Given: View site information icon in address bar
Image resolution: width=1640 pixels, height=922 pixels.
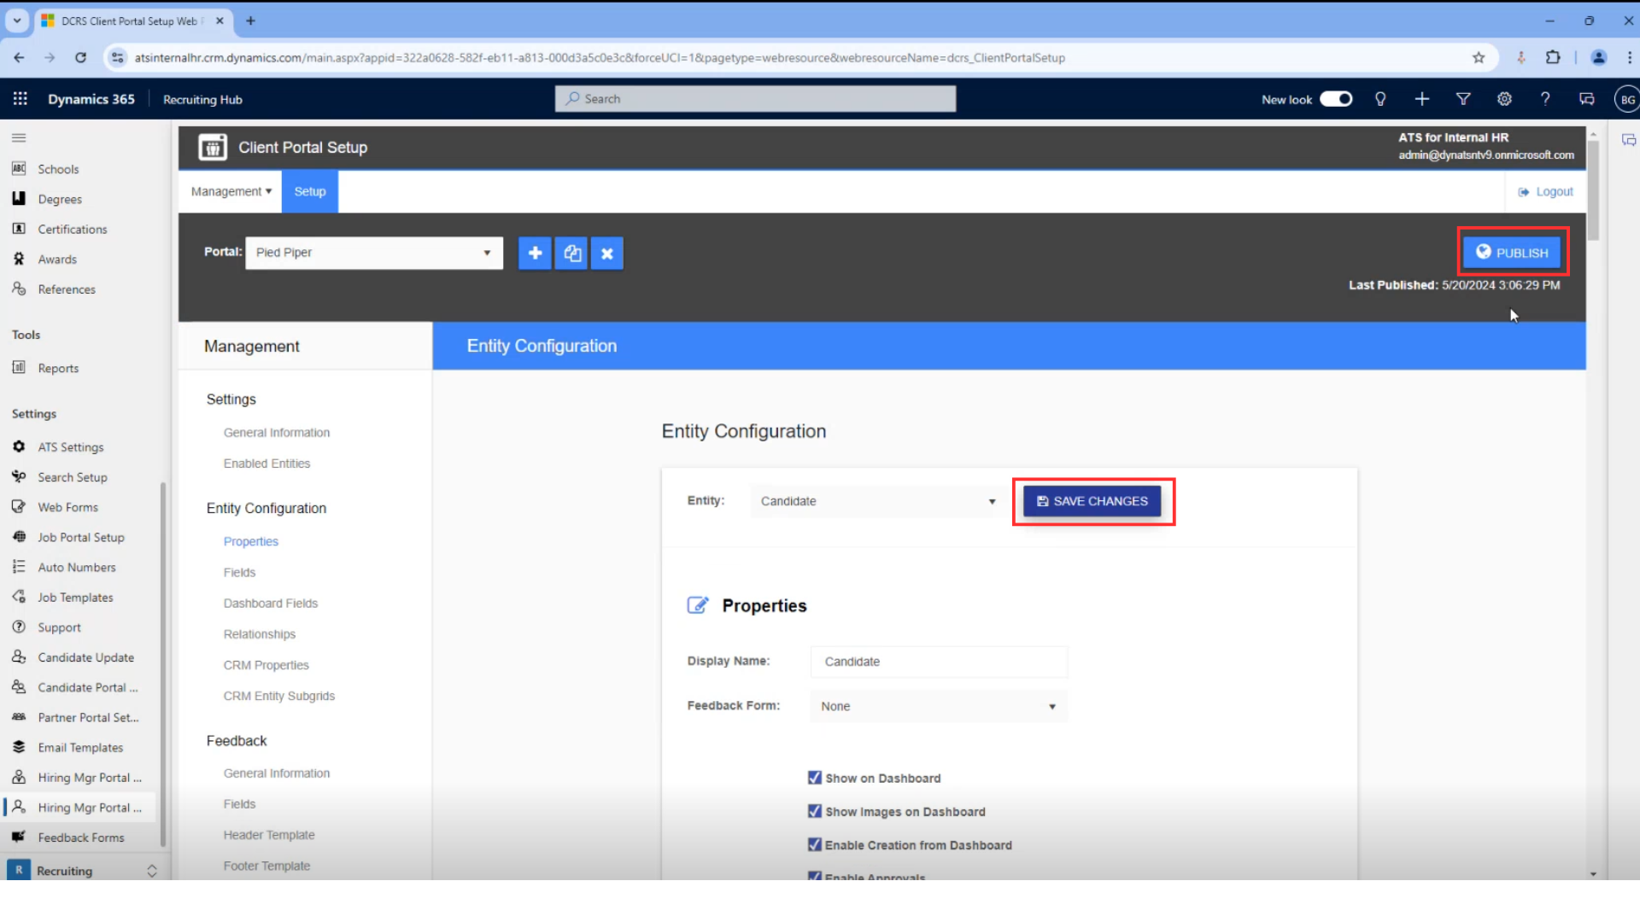Looking at the screenshot, I should pos(118,57).
